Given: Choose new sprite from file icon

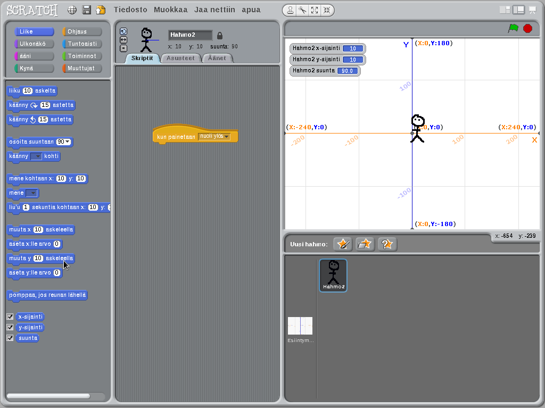Looking at the screenshot, I should point(365,244).
